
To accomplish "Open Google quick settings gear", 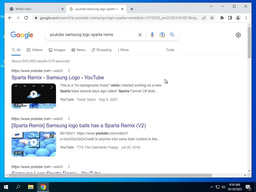I will click(238, 35).
